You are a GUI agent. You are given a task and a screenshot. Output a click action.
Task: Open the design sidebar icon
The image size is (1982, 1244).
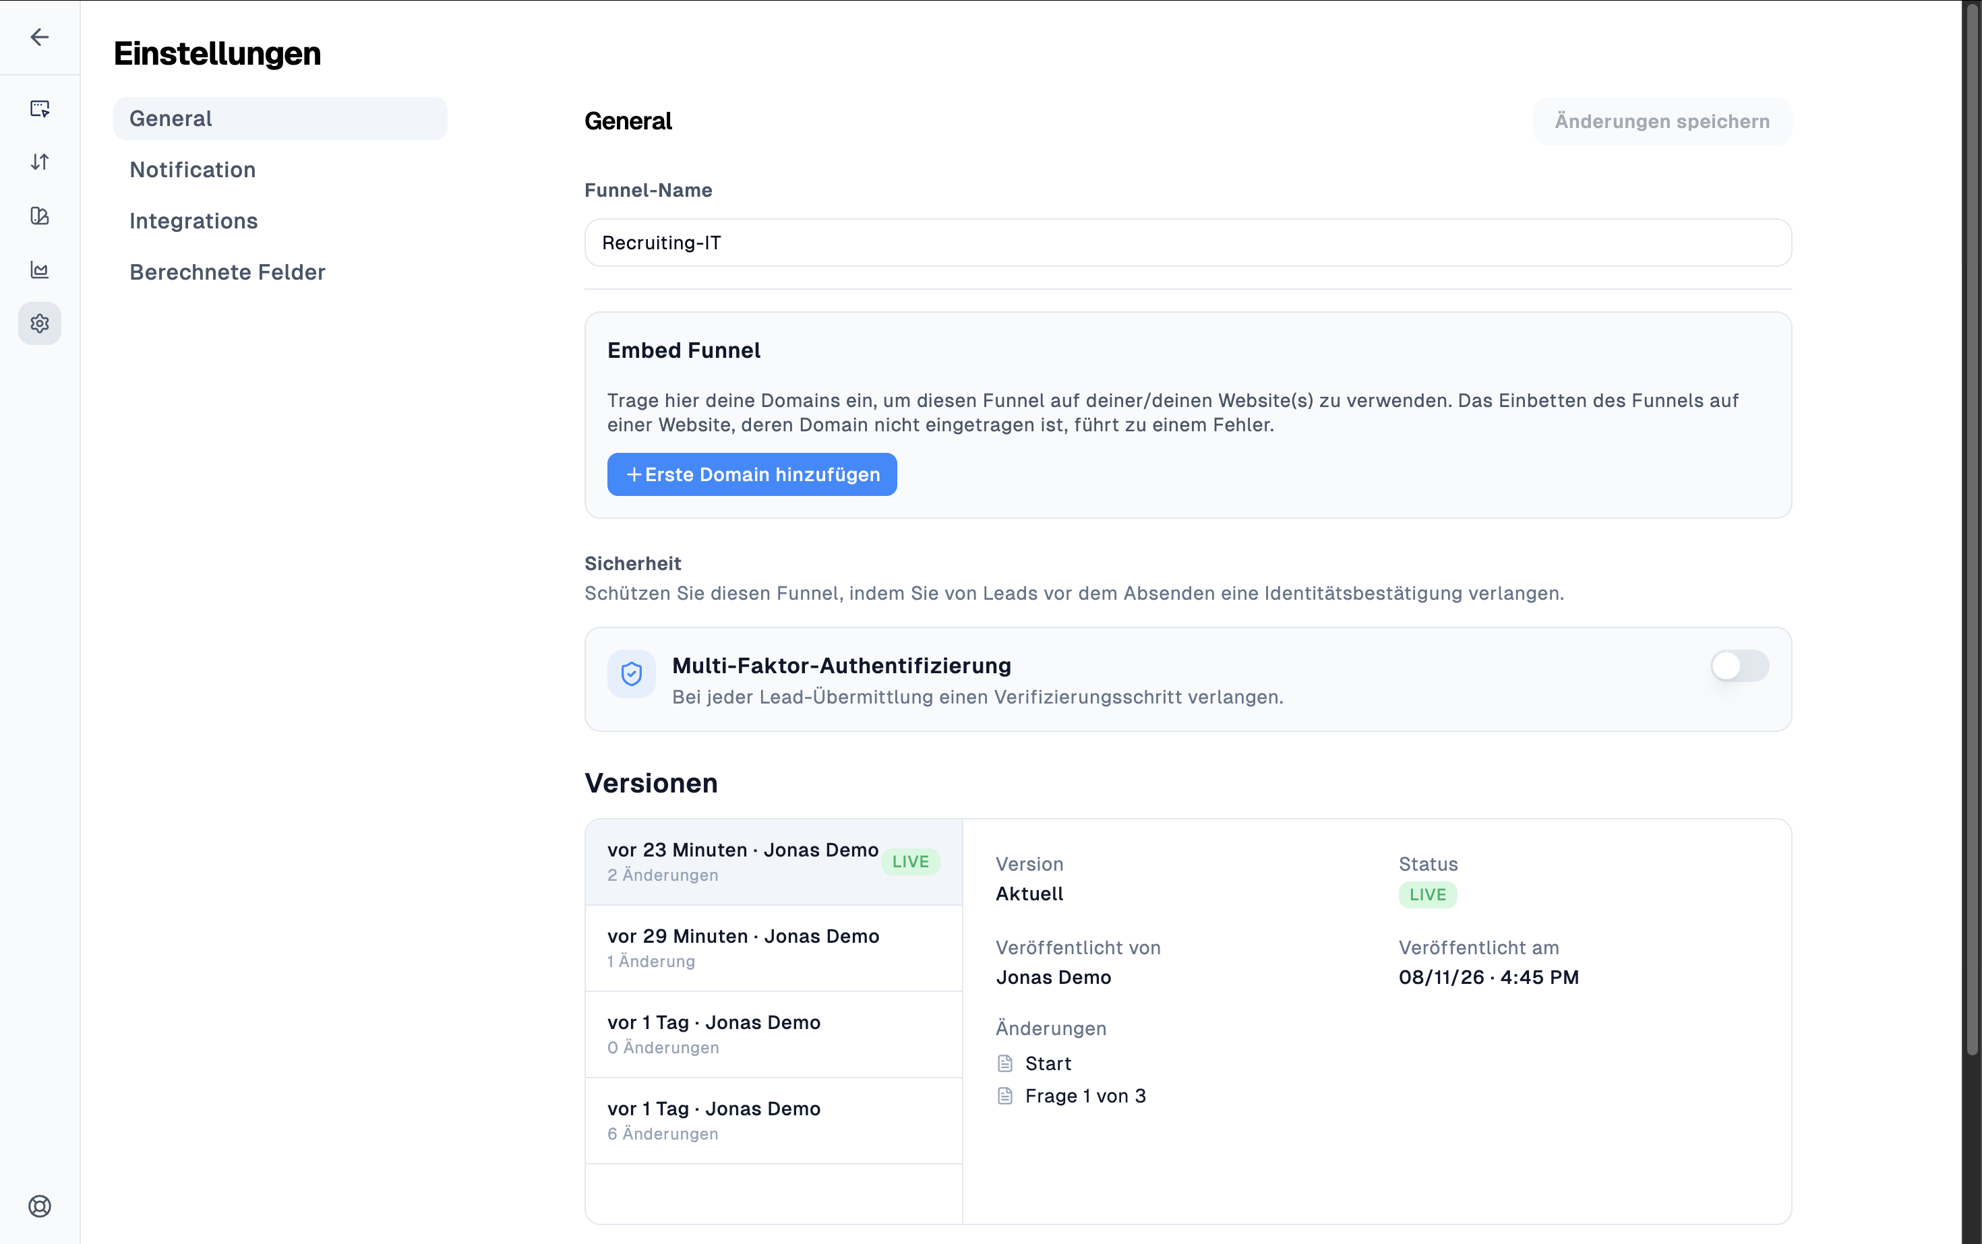(40, 216)
